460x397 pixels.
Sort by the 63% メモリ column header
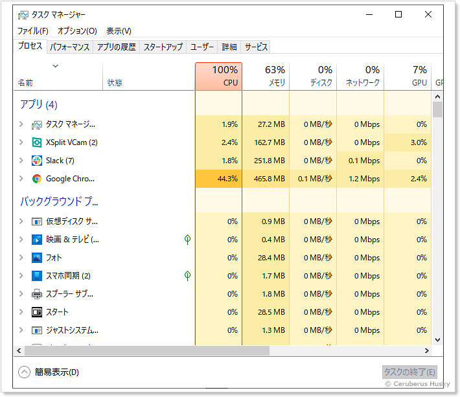(x=266, y=76)
